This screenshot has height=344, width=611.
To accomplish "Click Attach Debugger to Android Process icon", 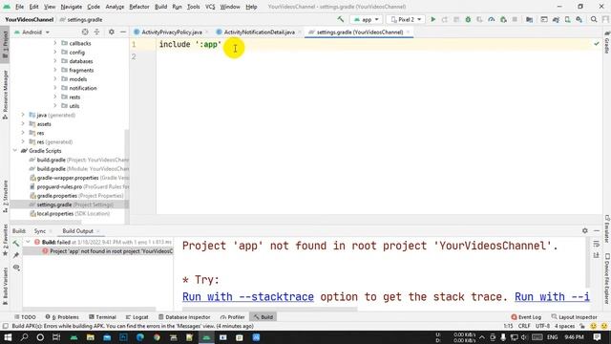I will click(503, 19).
